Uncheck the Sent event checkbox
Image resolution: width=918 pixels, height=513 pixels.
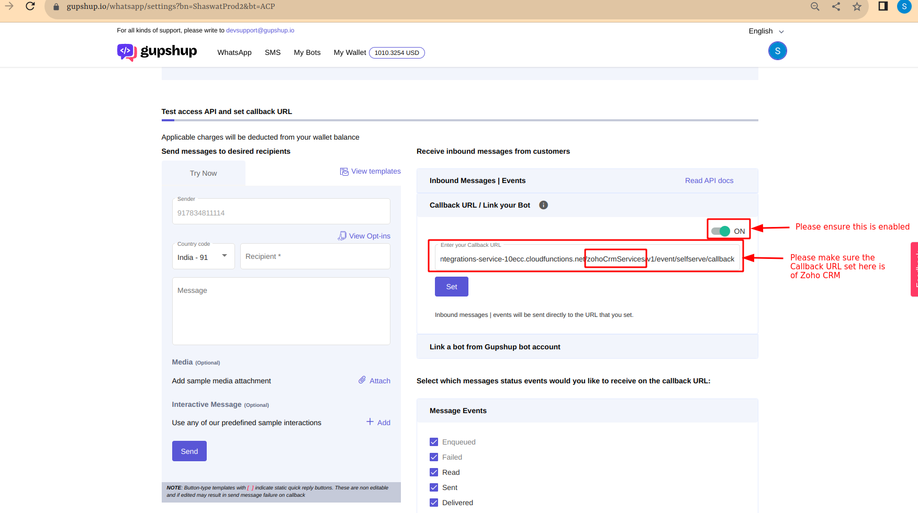(434, 487)
